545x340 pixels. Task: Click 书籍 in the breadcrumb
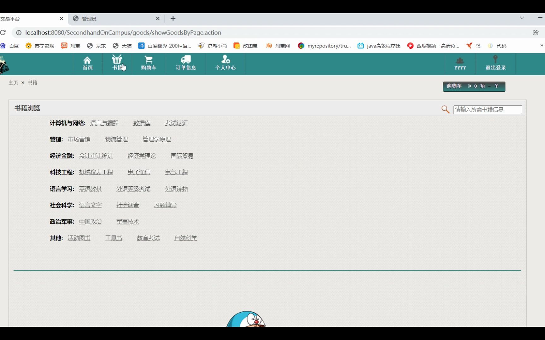[32, 83]
